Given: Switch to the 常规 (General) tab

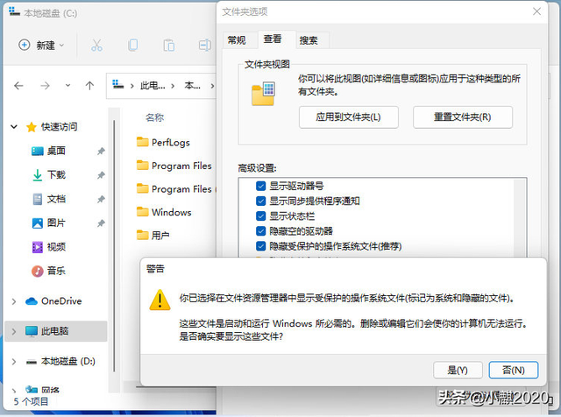Looking at the screenshot, I should (237, 40).
